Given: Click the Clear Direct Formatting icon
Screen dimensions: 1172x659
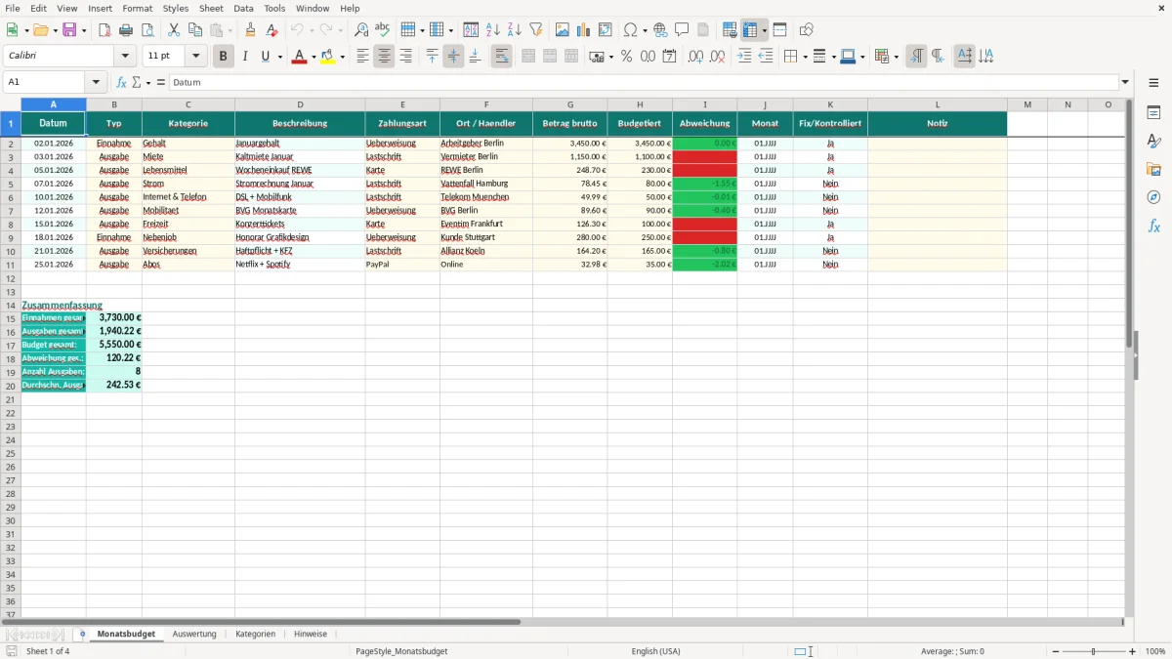Looking at the screenshot, I should pos(271,30).
